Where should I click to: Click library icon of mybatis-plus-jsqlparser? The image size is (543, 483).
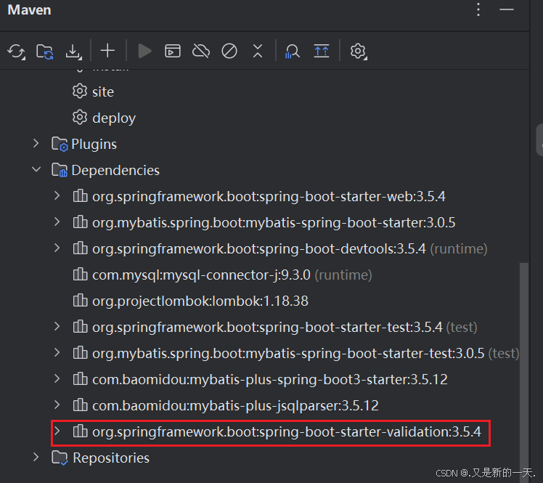pos(80,405)
